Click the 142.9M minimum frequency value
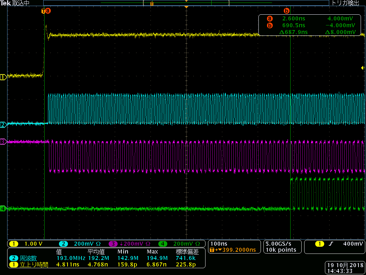Image resolution: width=366 pixels, height=275 pixels. point(128,258)
